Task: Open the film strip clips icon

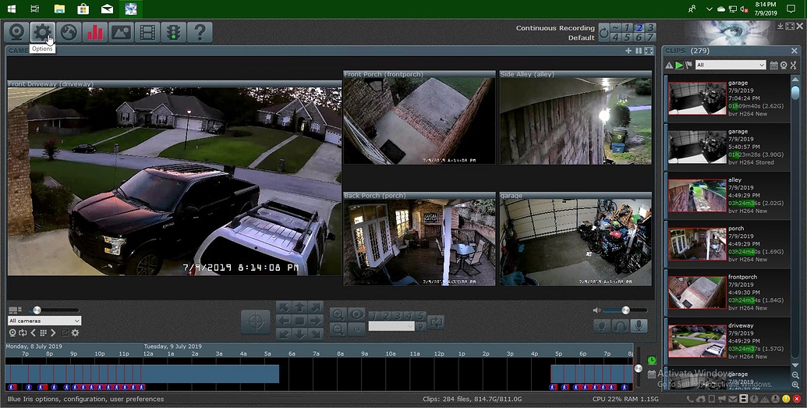Action: pos(147,32)
